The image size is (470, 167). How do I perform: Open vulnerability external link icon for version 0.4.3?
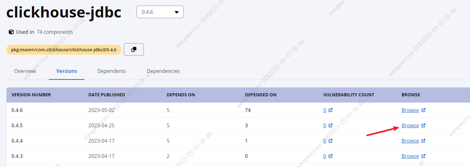331,156
